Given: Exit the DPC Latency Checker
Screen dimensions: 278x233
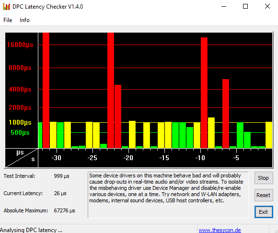Looking at the screenshot, I should 264,212.
